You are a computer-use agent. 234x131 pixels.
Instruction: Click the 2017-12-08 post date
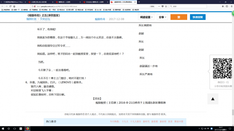(116, 19)
